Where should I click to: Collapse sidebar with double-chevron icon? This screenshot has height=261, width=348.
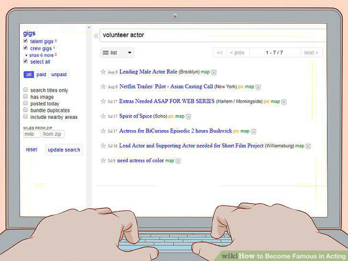(96, 36)
